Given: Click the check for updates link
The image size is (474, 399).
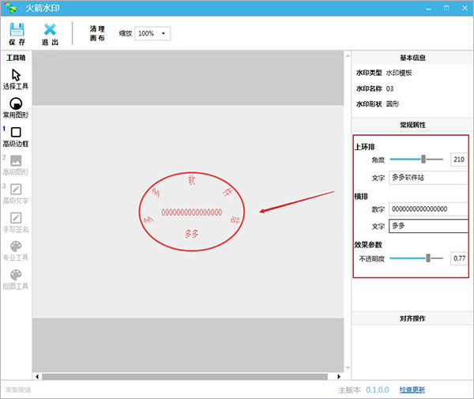Looking at the screenshot, I should [x=412, y=390].
